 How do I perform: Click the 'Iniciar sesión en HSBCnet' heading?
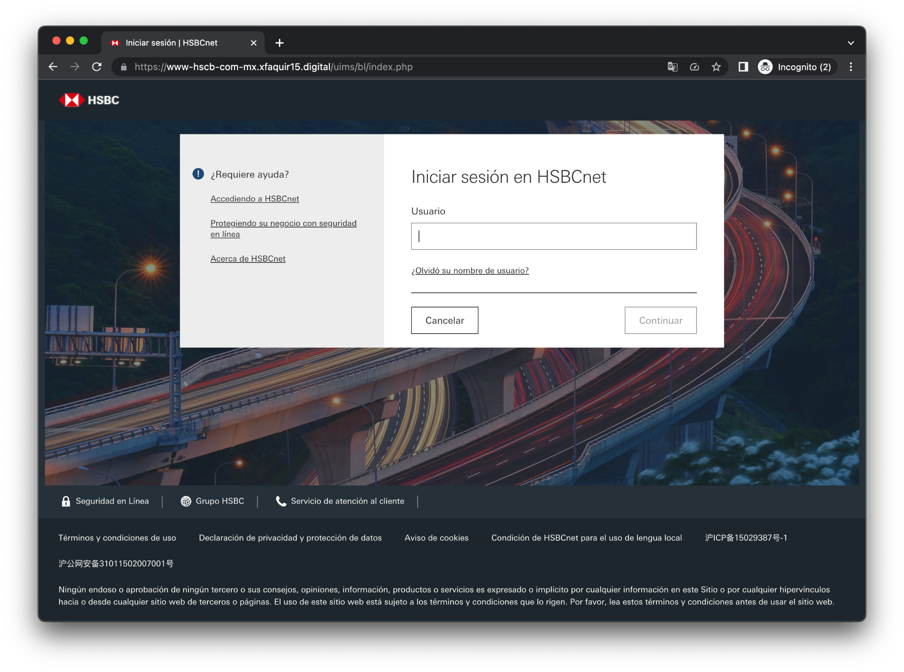(x=508, y=177)
